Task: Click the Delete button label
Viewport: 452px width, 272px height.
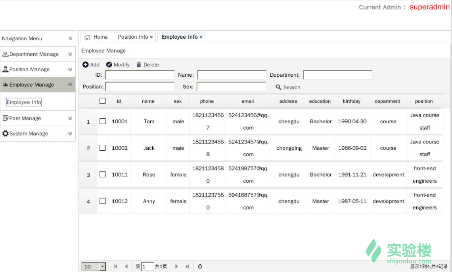Action: (x=151, y=65)
